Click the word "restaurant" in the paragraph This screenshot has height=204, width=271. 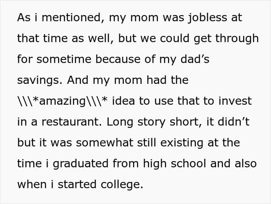click(69, 122)
